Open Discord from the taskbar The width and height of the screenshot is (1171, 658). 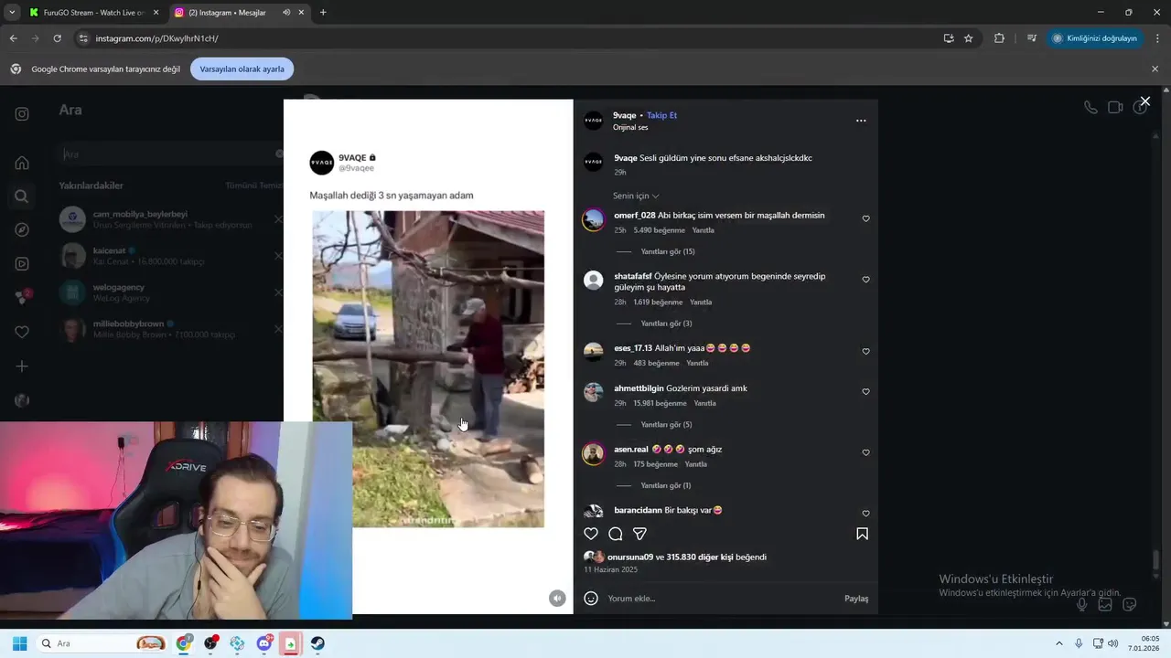(x=264, y=643)
